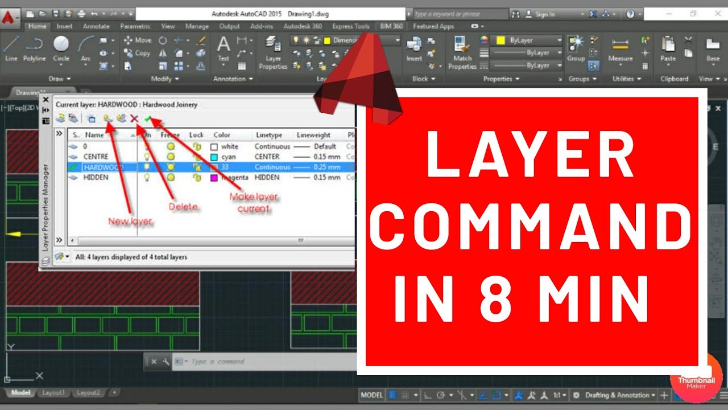Click the Cut scissors icon in Clipboard panel
This screenshot has height=410, width=728.
[x=688, y=40]
